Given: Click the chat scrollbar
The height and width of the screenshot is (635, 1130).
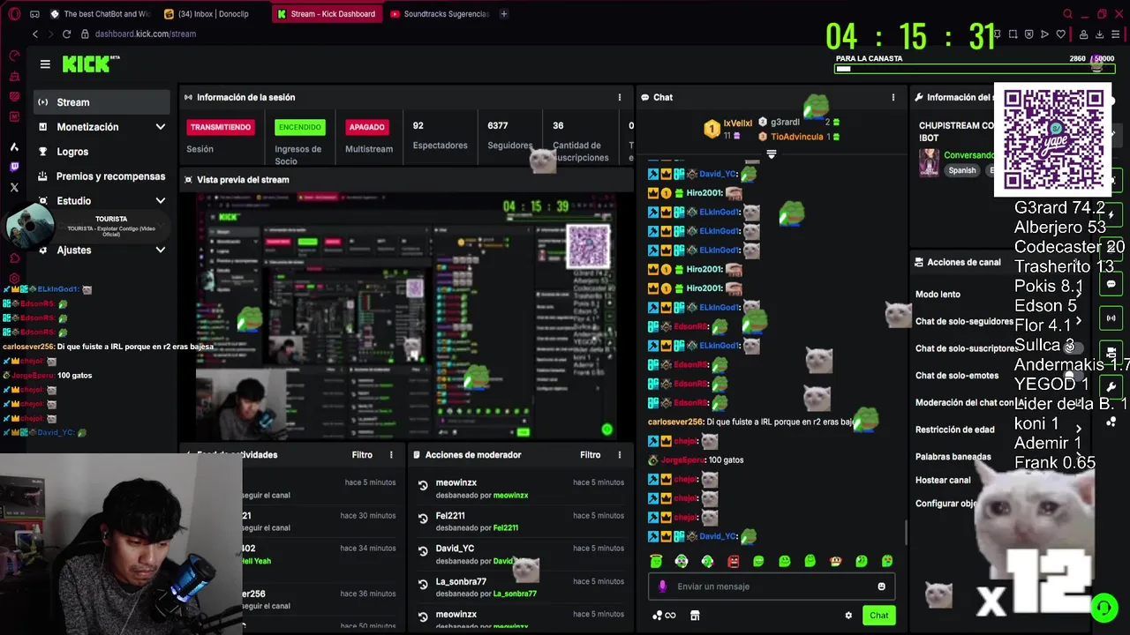Looking at the screenshot, I should pyautogui.click(x=907, y=531).
